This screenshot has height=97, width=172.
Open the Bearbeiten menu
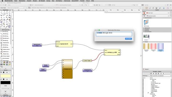22,1
